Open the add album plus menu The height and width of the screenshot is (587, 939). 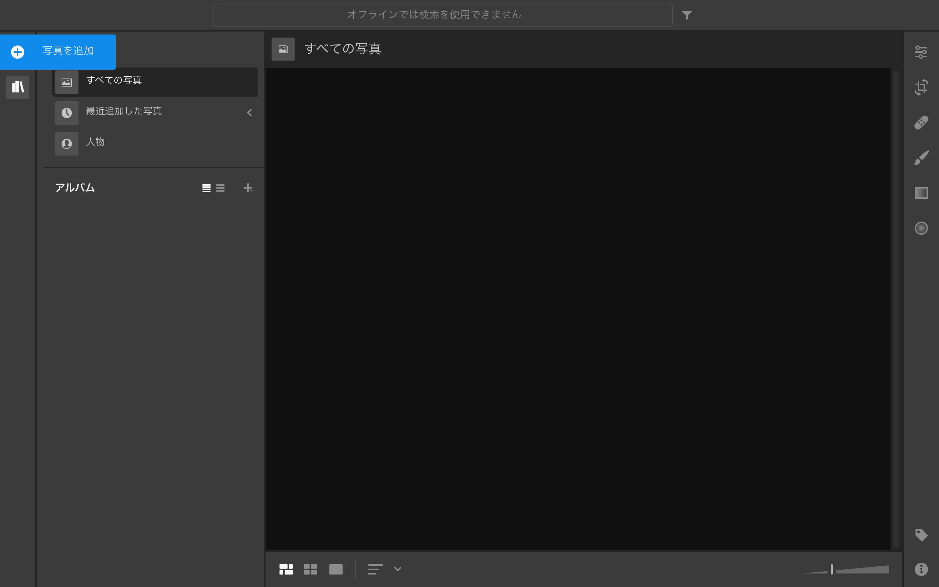click(248, 188)
